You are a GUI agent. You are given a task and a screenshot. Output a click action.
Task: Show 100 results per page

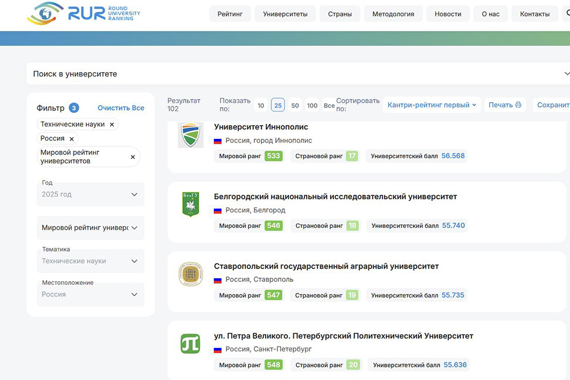312,105
